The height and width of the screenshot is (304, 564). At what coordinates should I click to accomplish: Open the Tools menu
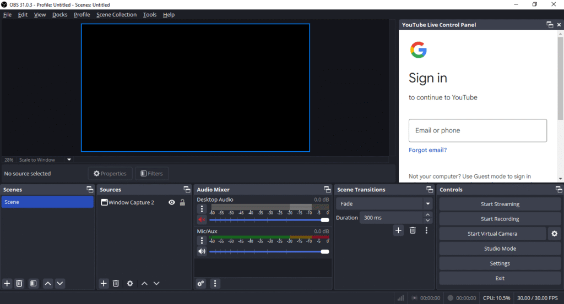coord(150,15)
